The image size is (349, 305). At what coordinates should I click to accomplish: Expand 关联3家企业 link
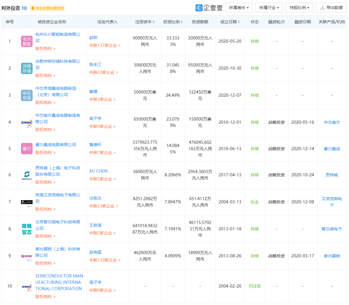click(102, 99)
